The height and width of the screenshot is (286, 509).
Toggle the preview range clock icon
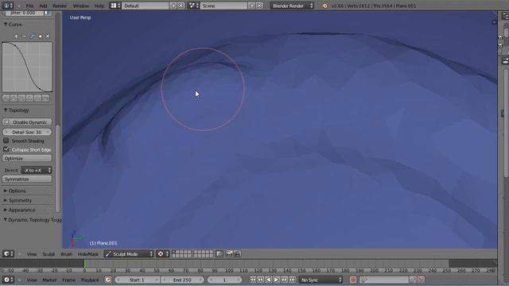pos(108,280)
